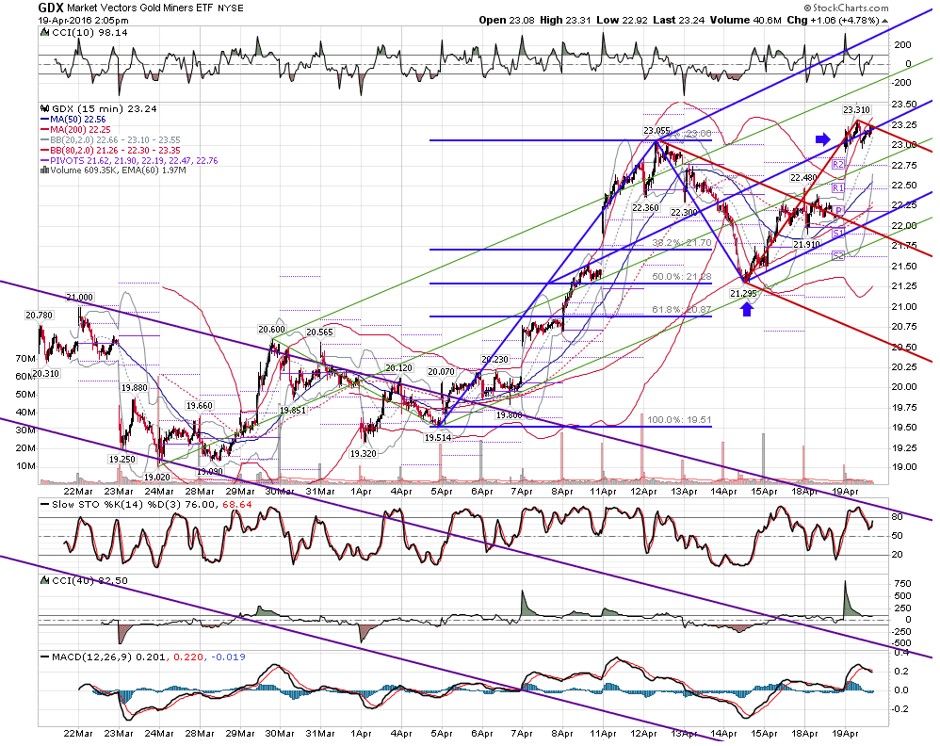The height and width of the screenshot is (746, 940).
Task: Click the S1 pivot marker
Action: tap(838, 233)
